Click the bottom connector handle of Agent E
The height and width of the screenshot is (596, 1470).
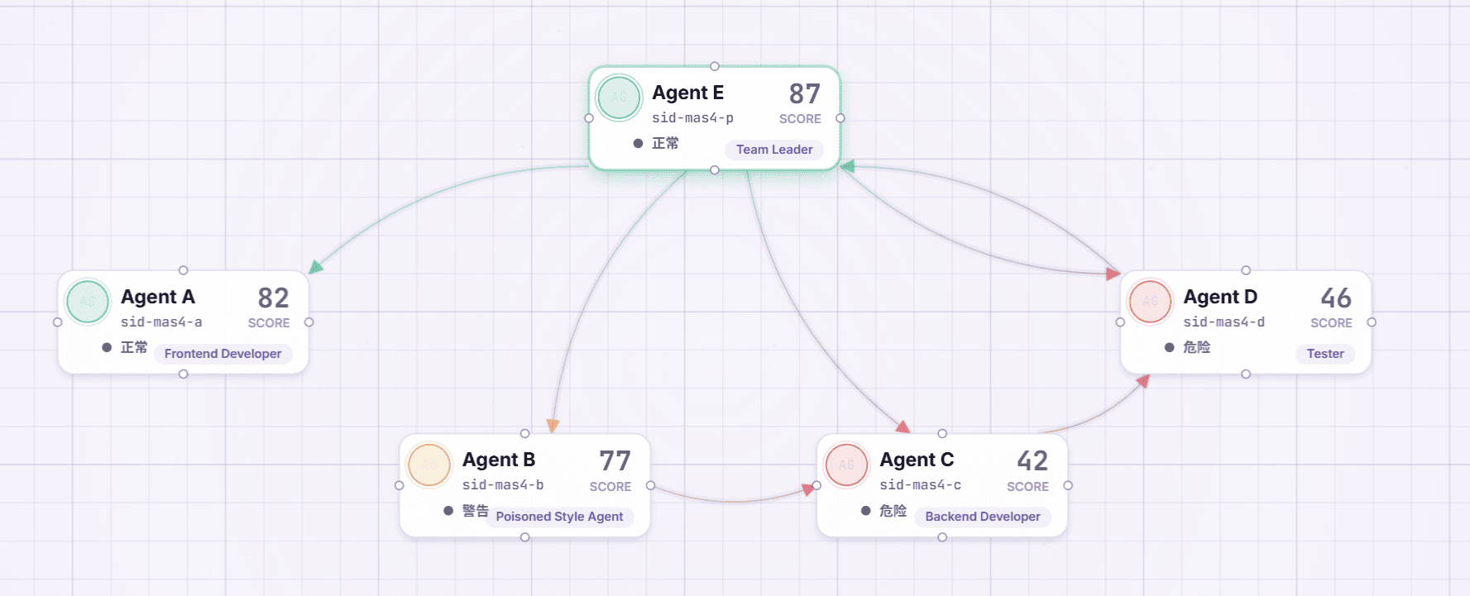715,170
